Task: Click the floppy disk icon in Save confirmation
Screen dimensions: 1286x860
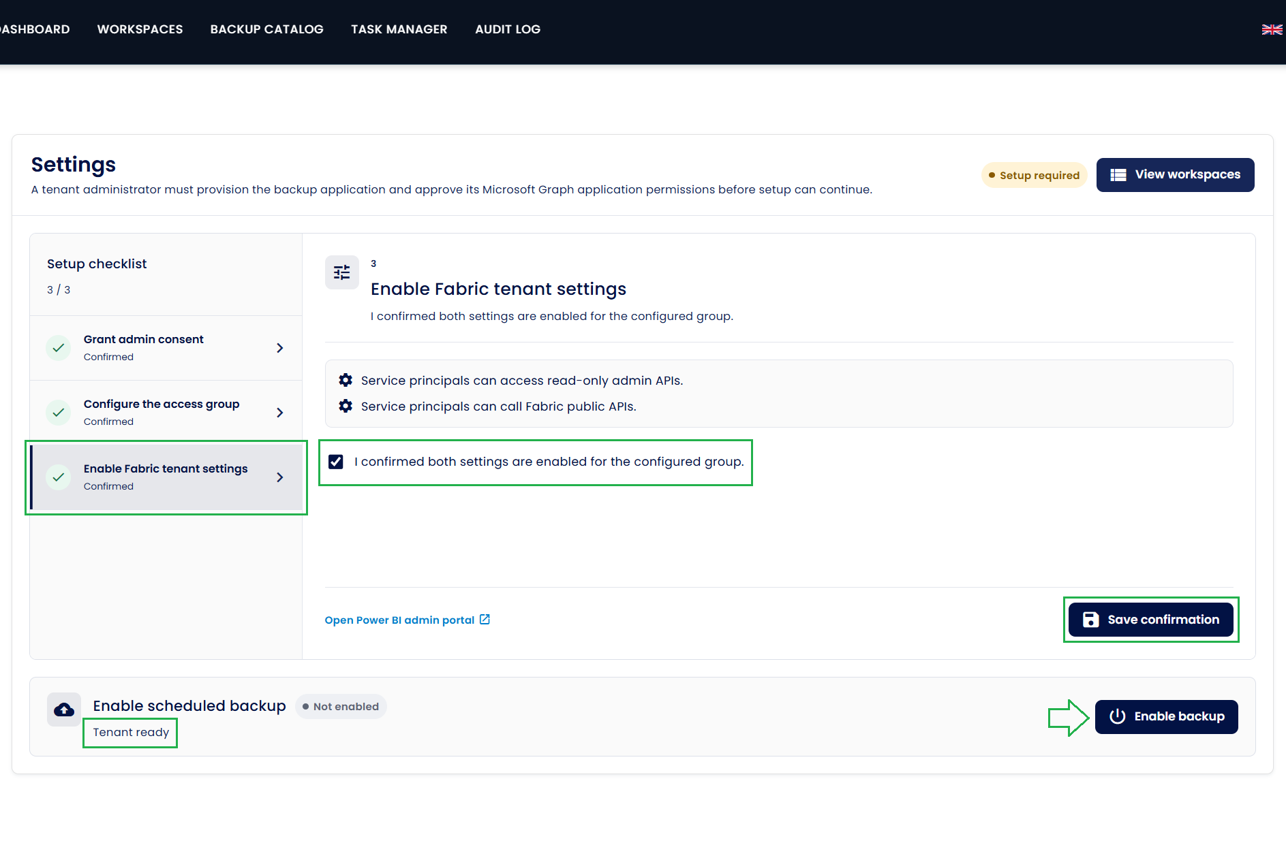Action: (x=1090, y=620)
